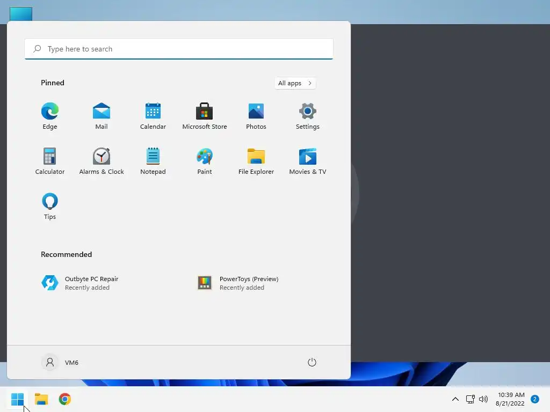Open the clock showing 10:39 AM
The height and width of the screenshot is (412, 550).
(x=510, y=399)
